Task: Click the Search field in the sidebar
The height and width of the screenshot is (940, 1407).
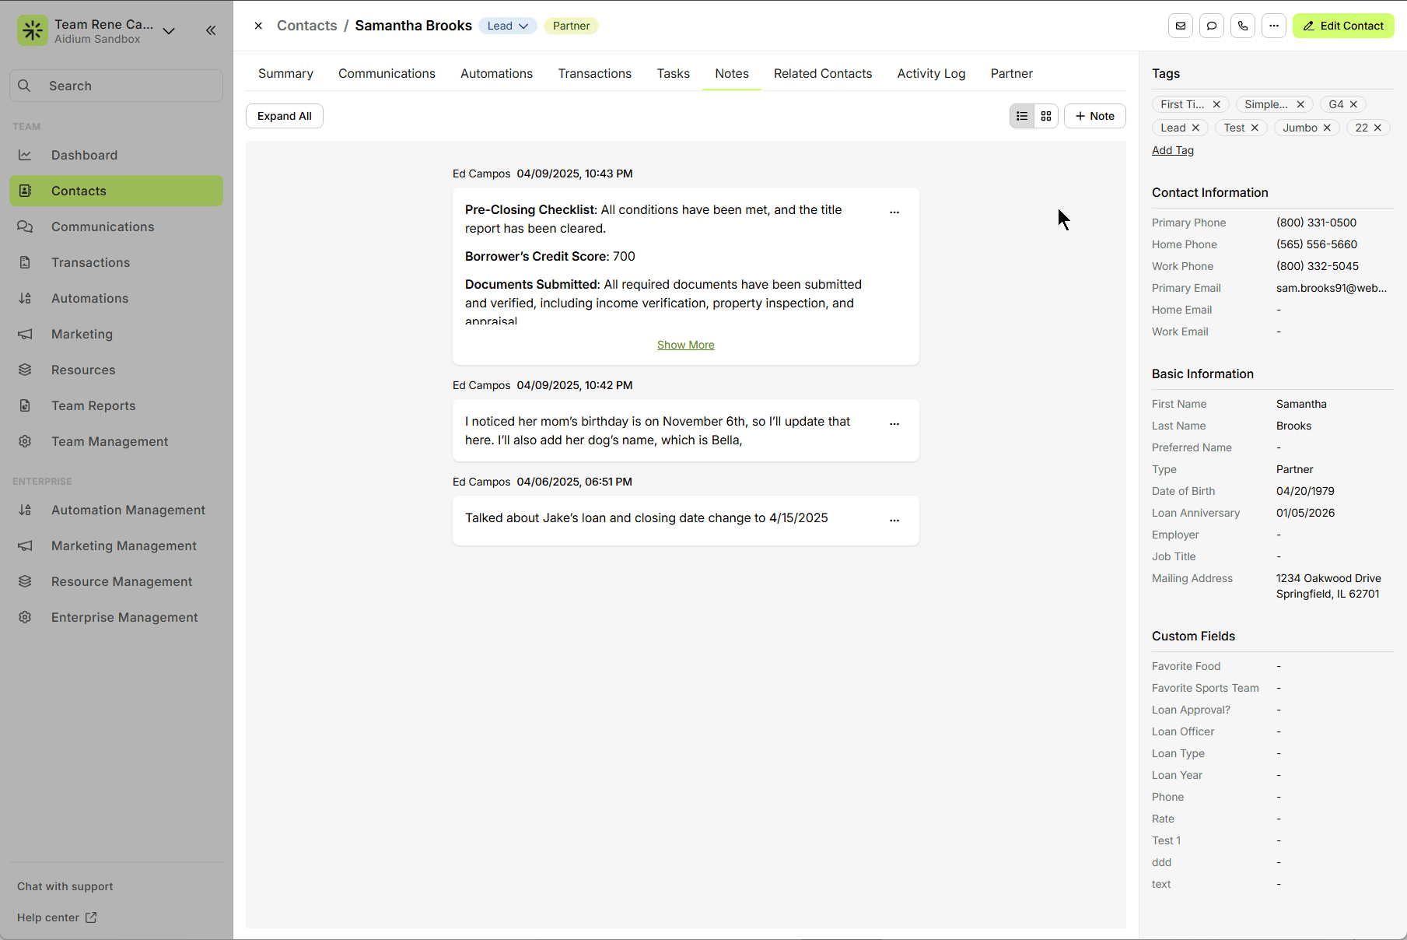Action: click(x=115, y=86)
